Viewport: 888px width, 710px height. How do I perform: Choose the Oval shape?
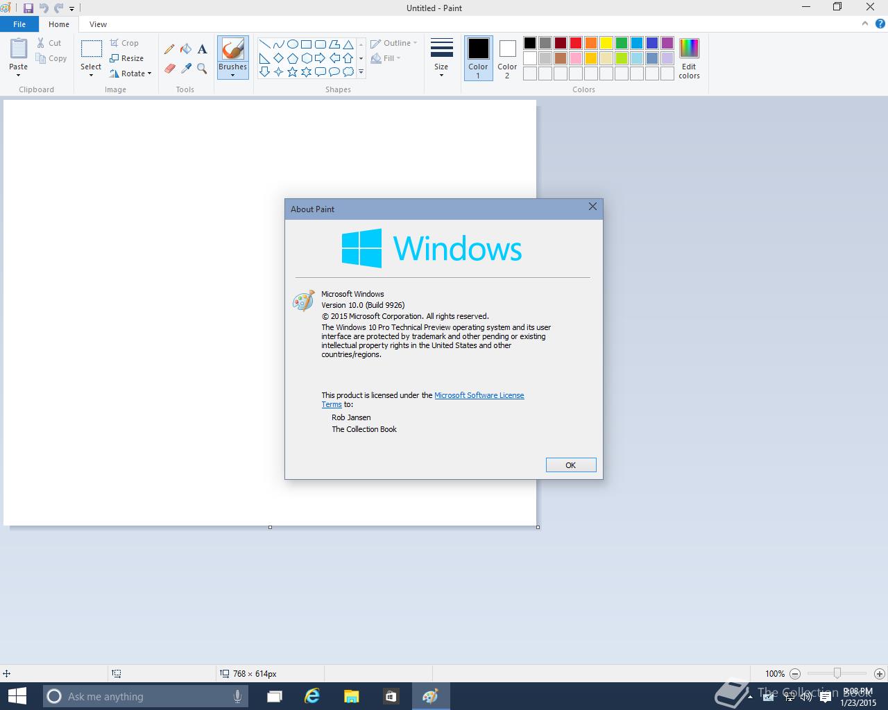coord(292,44)
